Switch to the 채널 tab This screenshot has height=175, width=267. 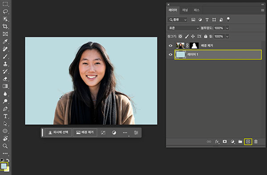point(185,9)
